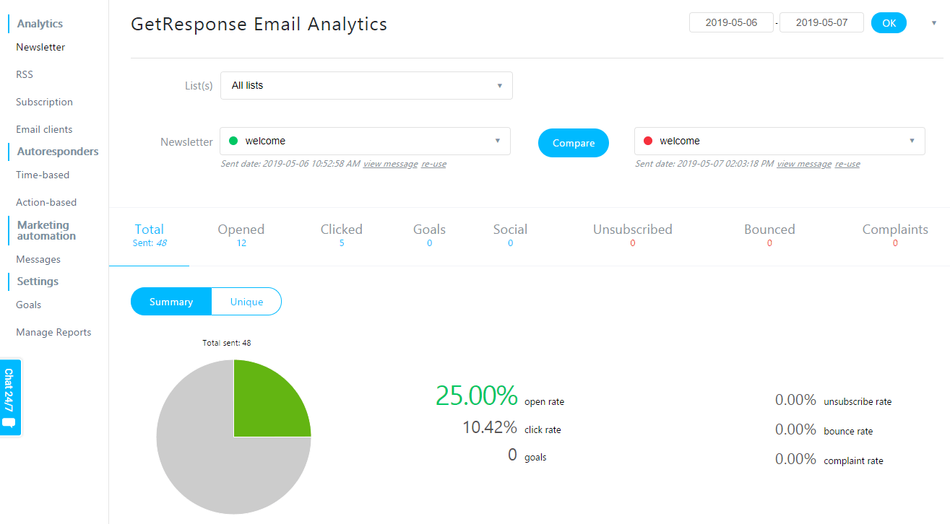The height and width of the screenshot is (524, 950).
Task: Expand the first welcome newsletter selector
Action: 497,141
